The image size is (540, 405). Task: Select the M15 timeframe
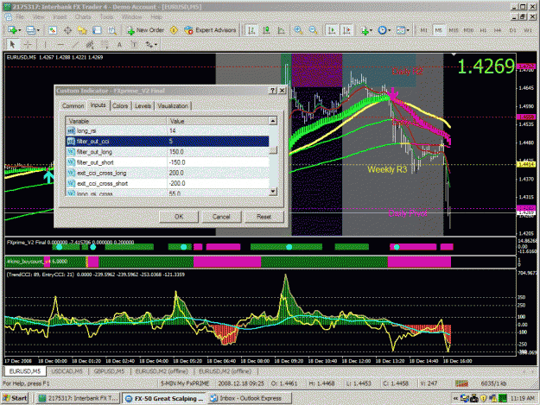pos(454,30)
